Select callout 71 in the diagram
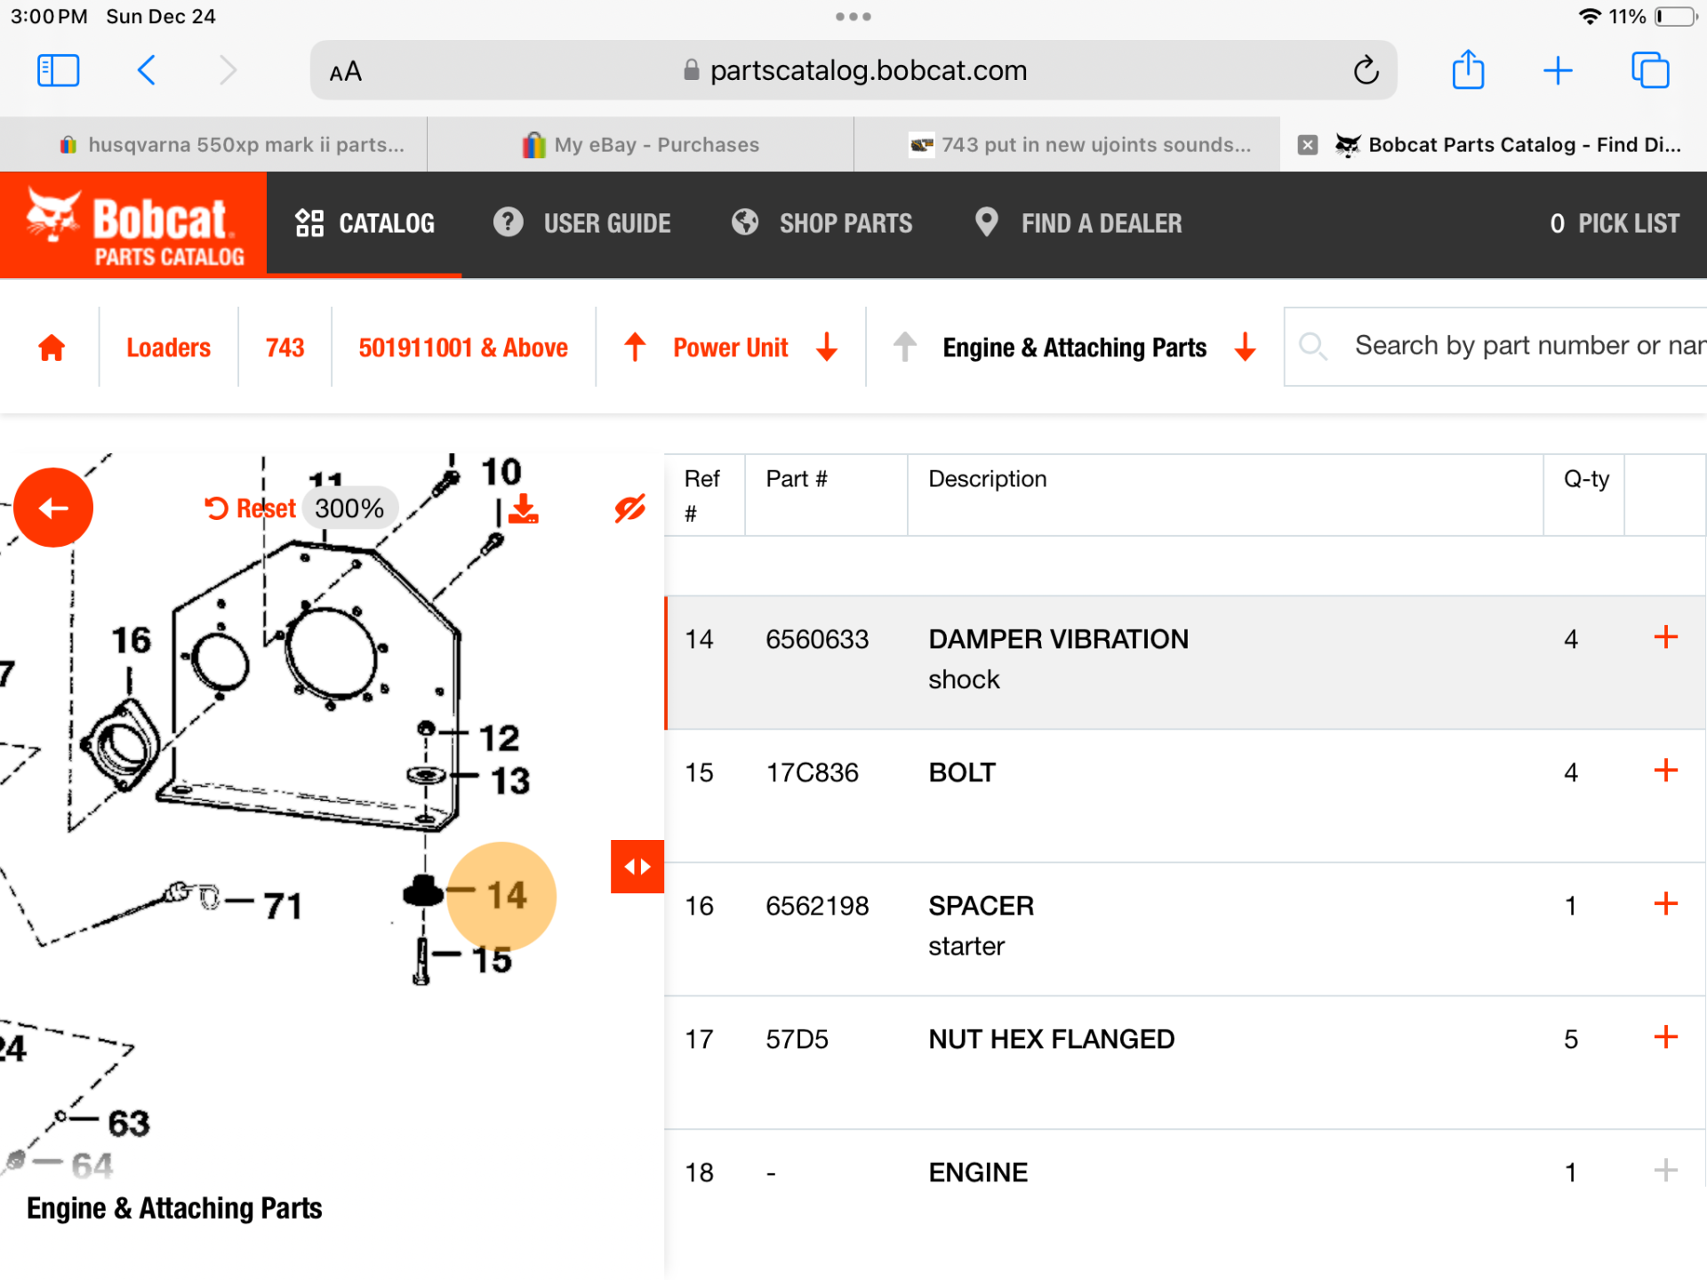 click(x=283, y=906)
